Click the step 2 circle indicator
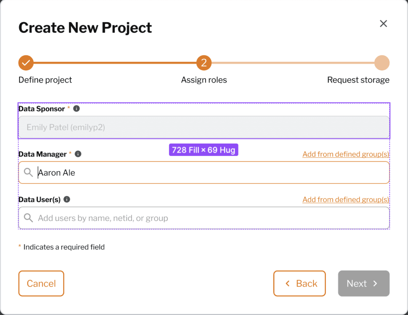Screen dimensions: 408x315 point(204,63)
